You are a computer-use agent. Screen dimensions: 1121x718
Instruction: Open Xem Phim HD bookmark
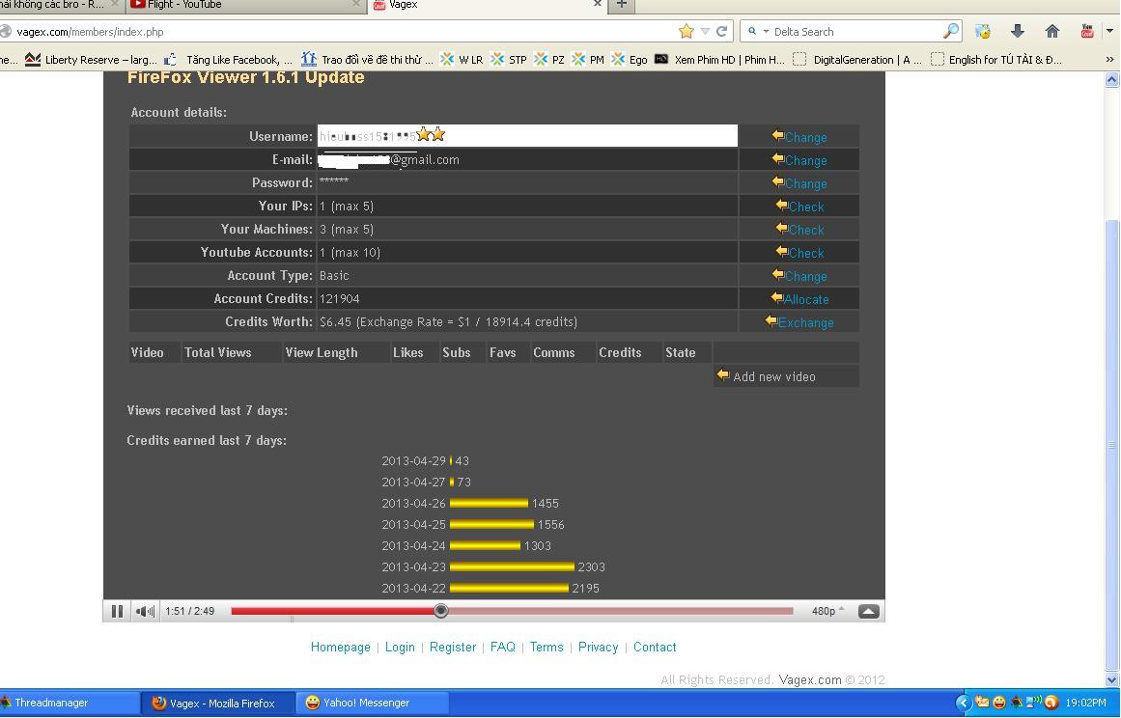click(720, 59)
